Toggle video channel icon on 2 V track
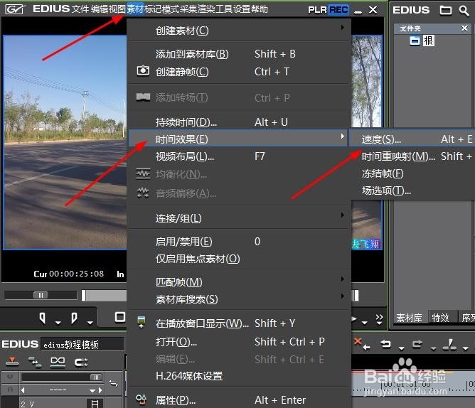The width and height of the screenshot is (475, 408). (95, 404)
